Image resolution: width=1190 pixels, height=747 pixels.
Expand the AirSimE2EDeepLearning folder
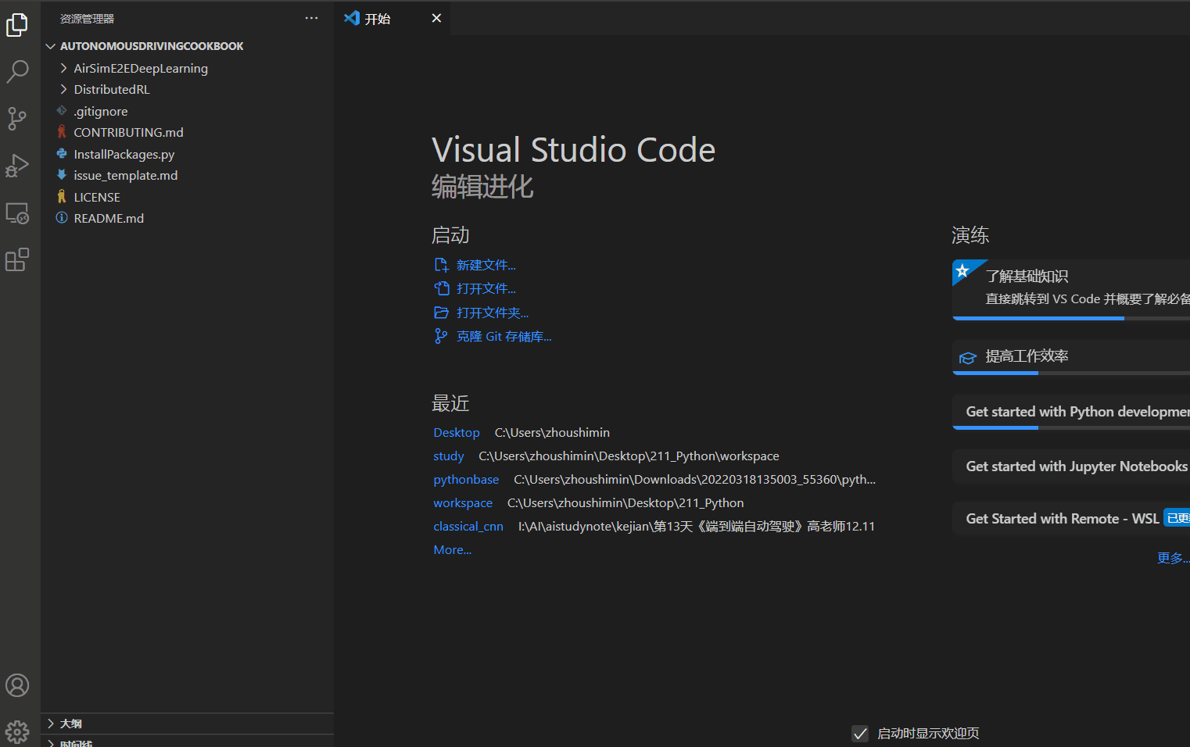tap(63, 68)
